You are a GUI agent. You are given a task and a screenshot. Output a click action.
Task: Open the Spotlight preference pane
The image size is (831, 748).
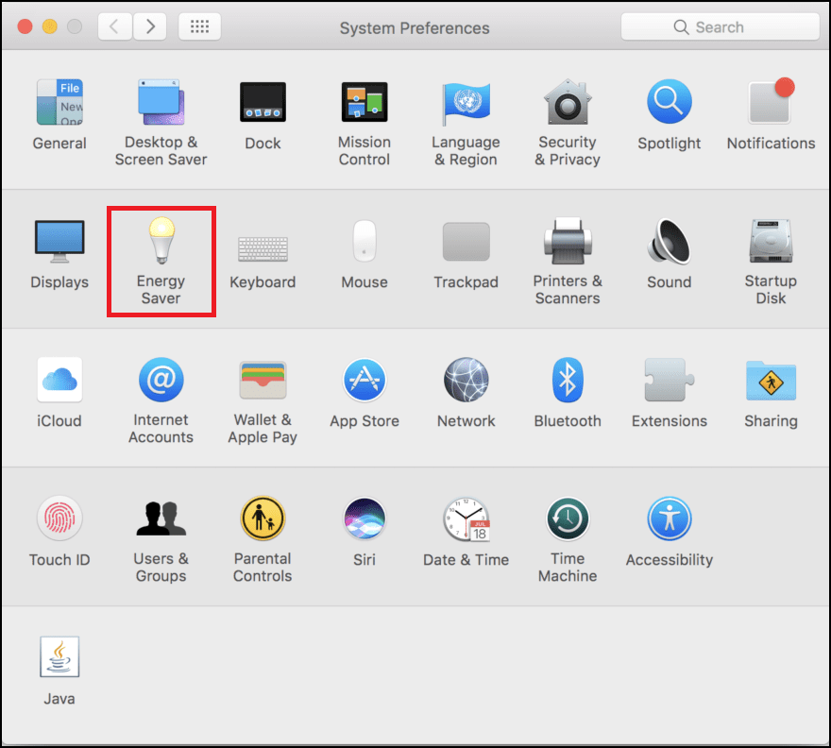coord(669,100)
